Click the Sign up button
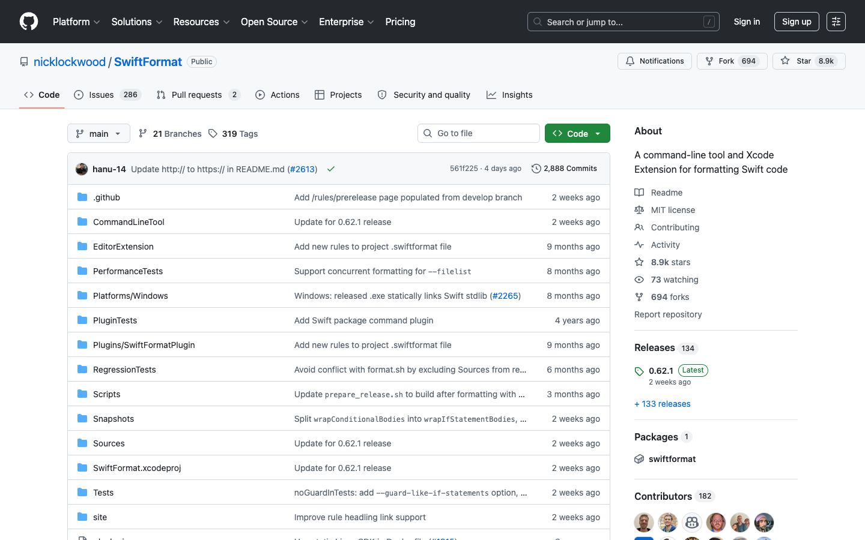 coord(797,22)
